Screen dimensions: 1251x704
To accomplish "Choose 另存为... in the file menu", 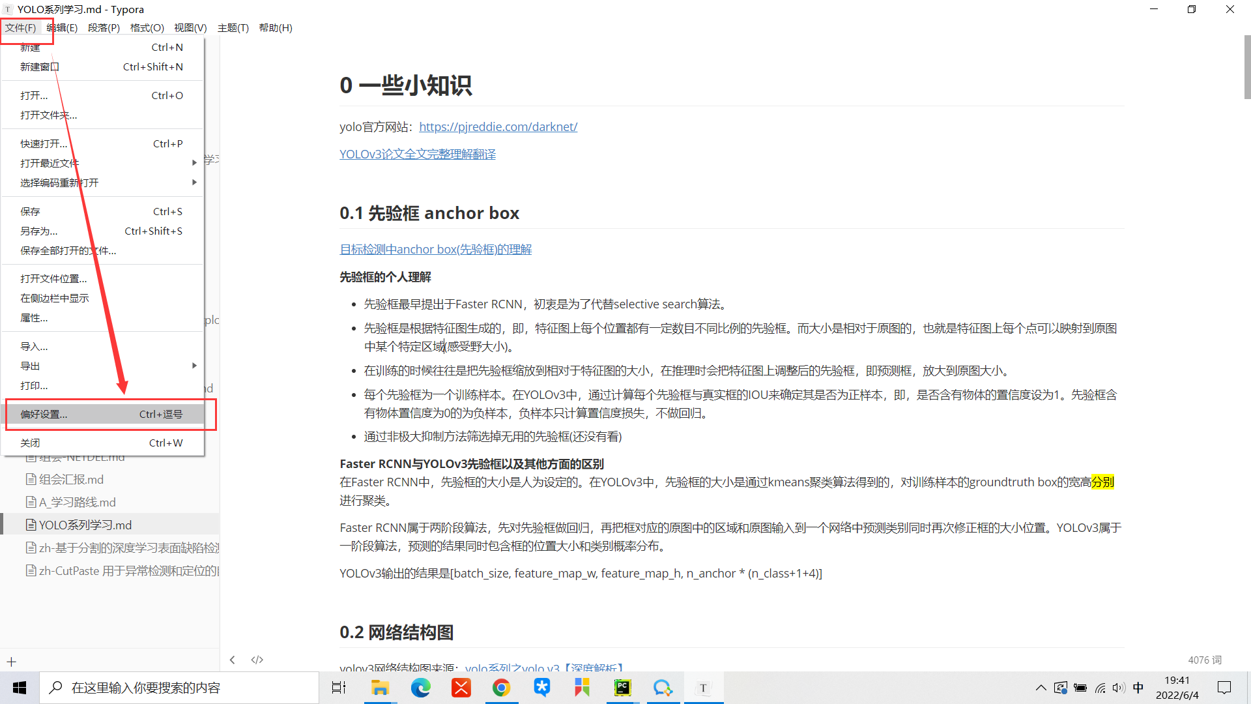I will coord(103,231).
